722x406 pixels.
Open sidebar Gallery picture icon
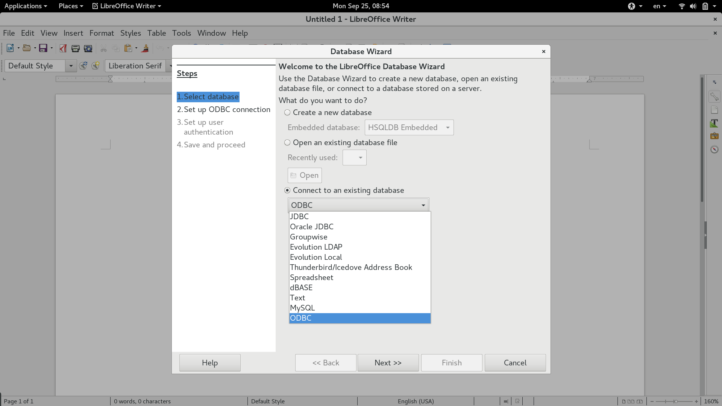pos(714,136)
